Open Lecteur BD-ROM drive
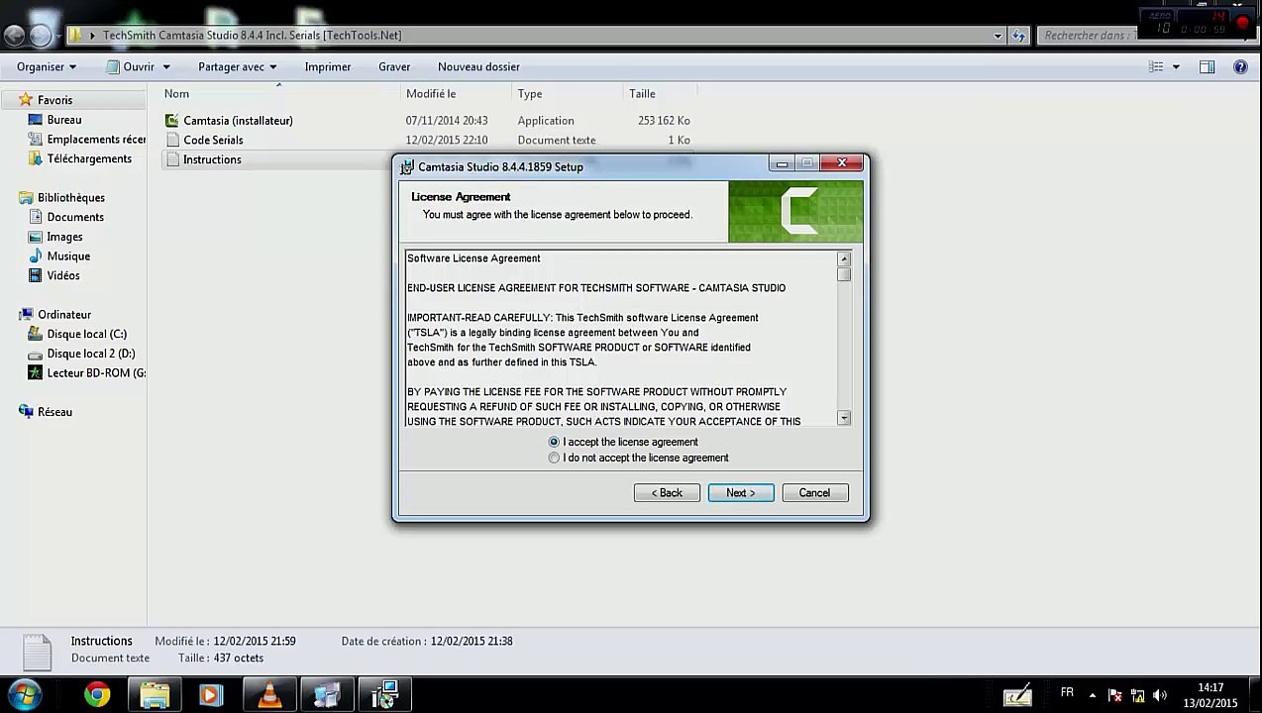The width and height of the screenshot is (1262, 713). (x=96, y=372)
